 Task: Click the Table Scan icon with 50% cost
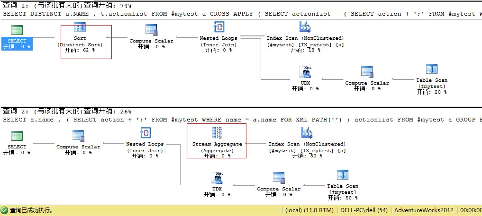342,175
